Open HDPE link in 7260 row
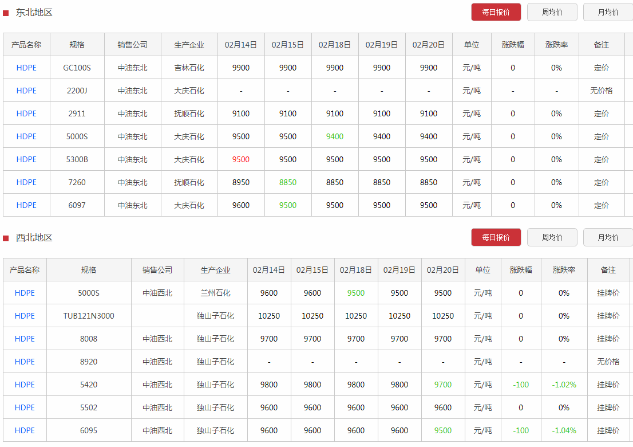The image size is (633, 447). [26, 182]
